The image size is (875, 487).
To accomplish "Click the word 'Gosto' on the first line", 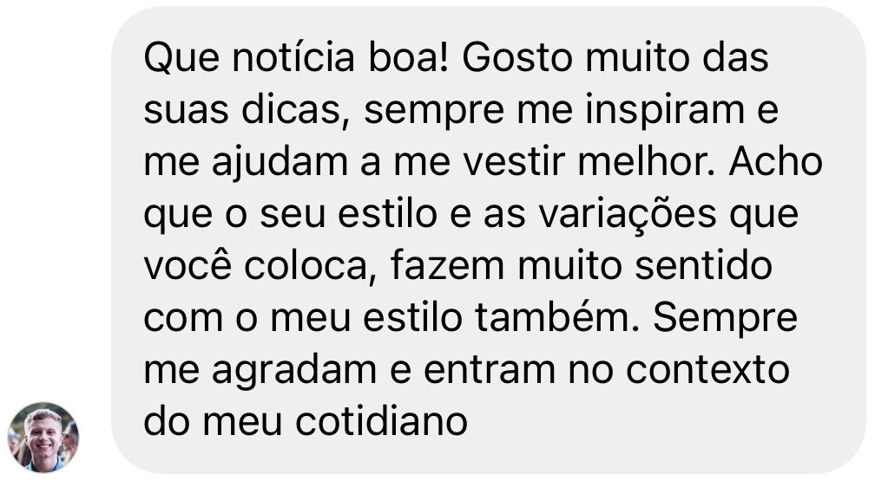I will [x=517, y=58].
